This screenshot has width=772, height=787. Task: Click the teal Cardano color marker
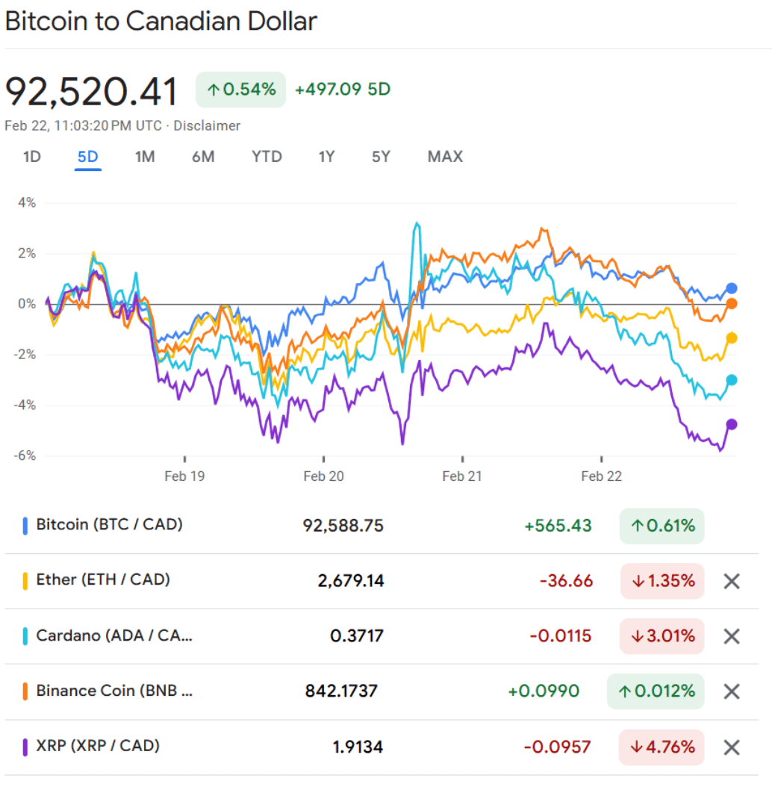(25, 636)
